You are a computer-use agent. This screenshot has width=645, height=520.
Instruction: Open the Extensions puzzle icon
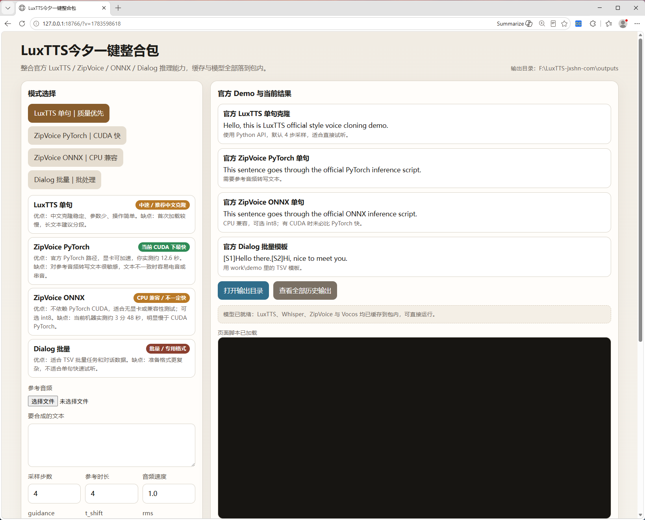tap(593, 24)
